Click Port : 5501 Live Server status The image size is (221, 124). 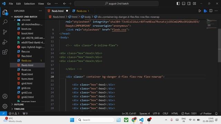(x=189, y=113)
